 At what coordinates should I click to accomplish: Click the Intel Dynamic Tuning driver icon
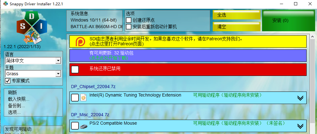coord(83,98)
